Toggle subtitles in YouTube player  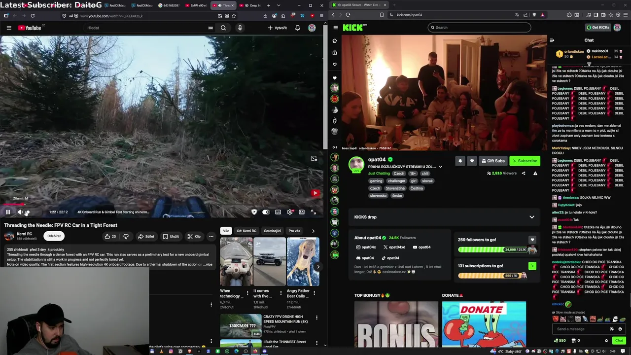coord(278,212)
